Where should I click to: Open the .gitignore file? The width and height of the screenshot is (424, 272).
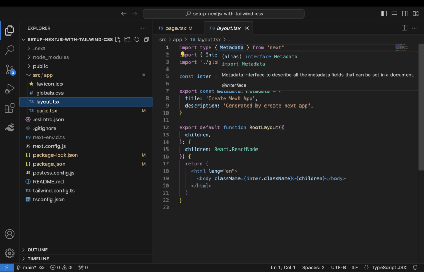point(86,128)
